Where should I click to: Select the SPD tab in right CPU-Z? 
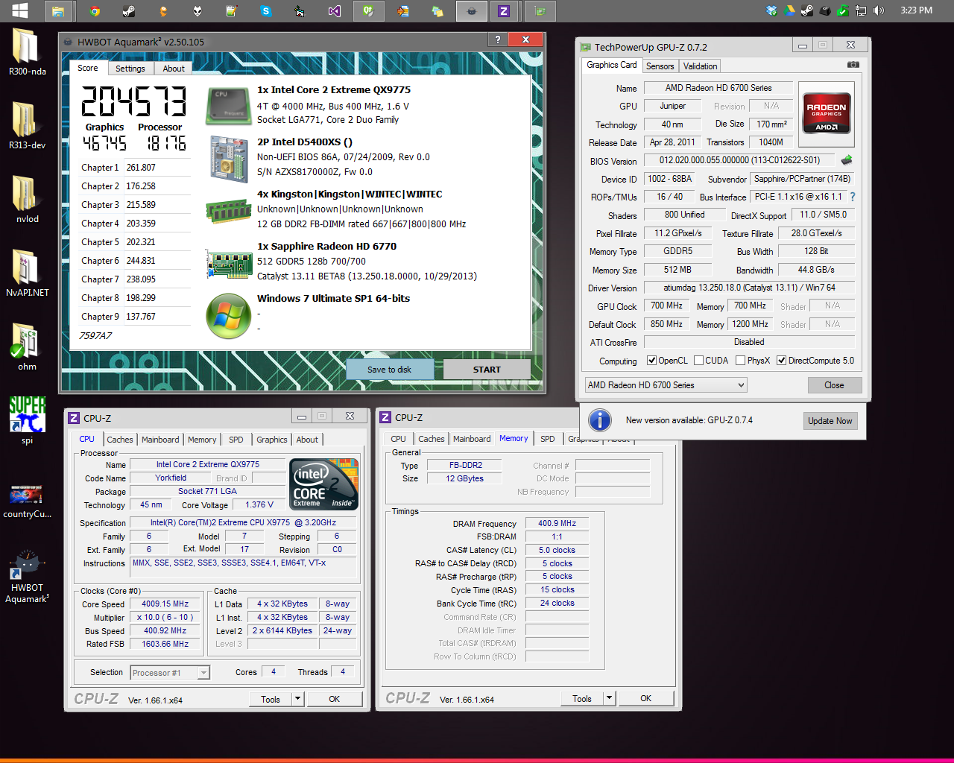[x=548, y=439]
